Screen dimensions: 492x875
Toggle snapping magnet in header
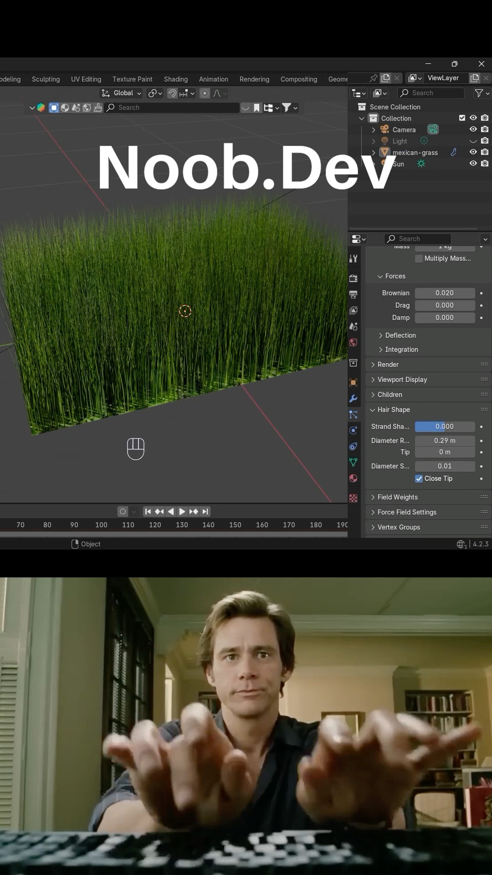(x=172, y=93)
